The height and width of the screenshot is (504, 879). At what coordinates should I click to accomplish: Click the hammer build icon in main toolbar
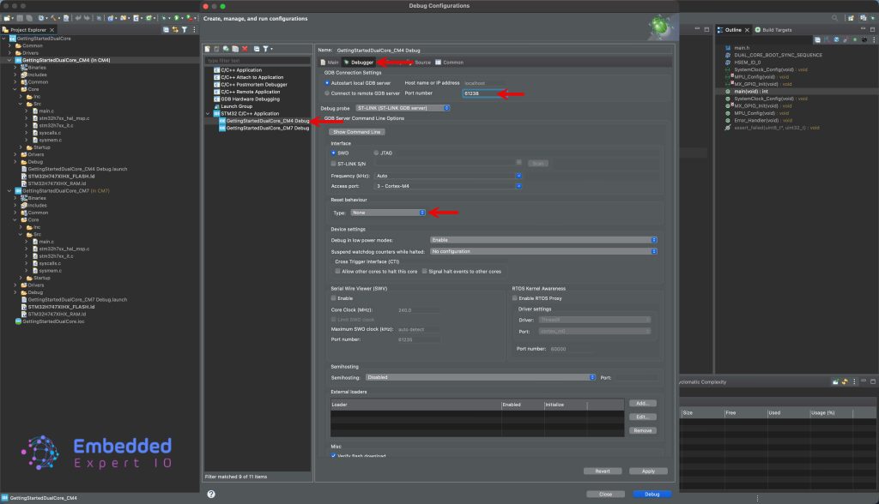click(53, 17)
